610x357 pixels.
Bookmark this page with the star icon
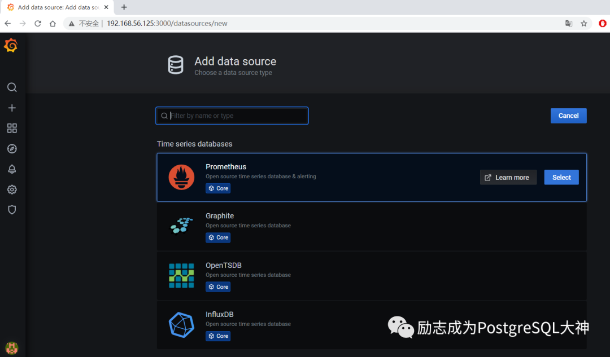(584, 23)
